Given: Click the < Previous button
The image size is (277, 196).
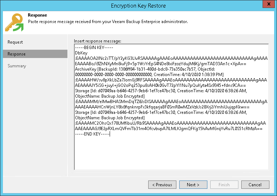Looking at the screenshot, I should [x=162, y=185].
